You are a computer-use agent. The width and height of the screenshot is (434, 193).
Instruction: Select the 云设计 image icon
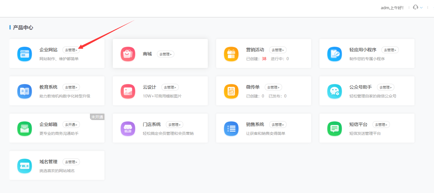pos(128,91)
